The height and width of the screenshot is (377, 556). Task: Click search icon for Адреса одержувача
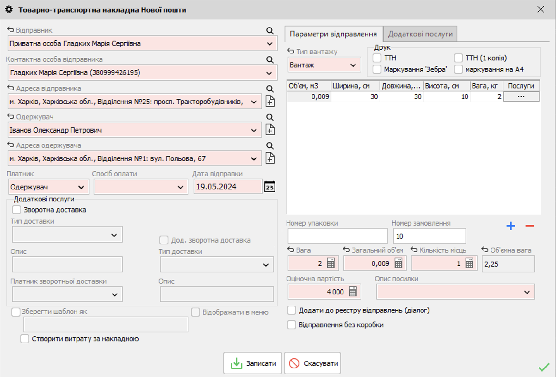[x=269, y=146]
